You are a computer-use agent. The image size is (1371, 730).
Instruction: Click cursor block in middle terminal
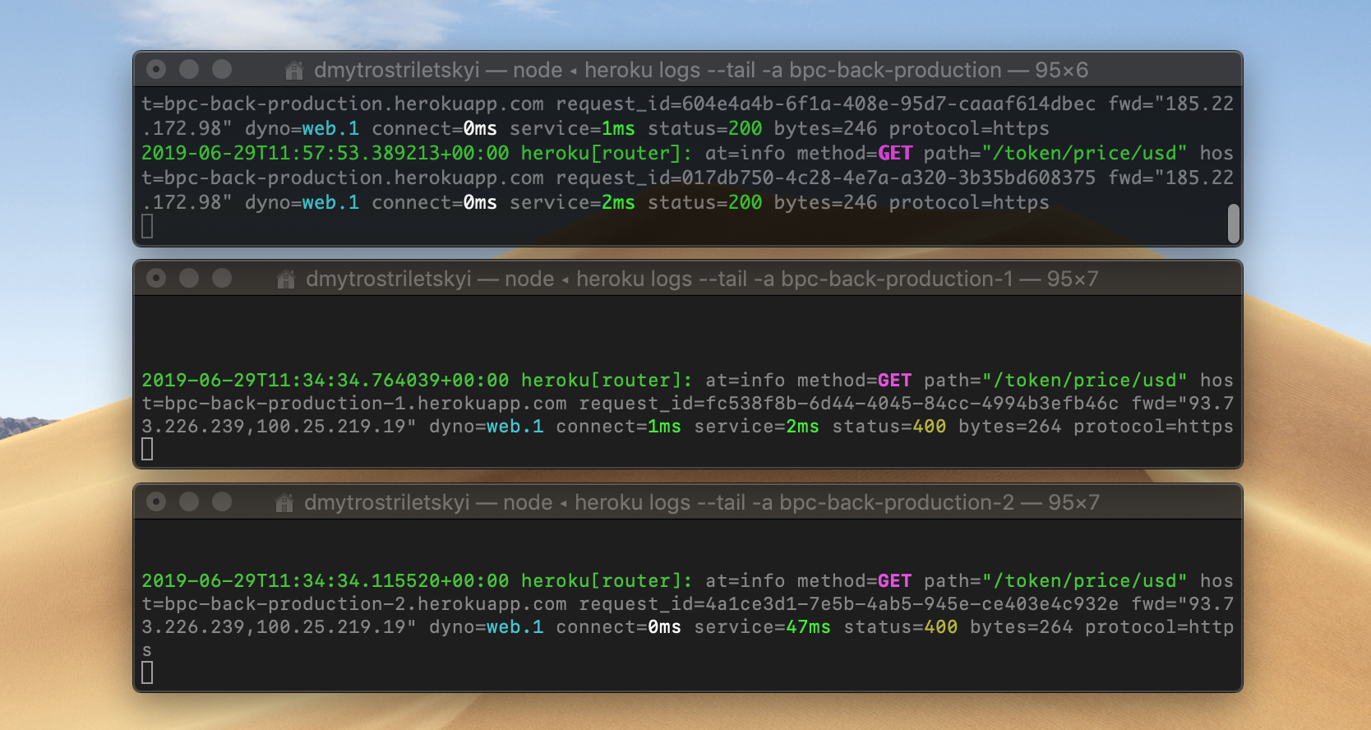click(x=147, y=449)
